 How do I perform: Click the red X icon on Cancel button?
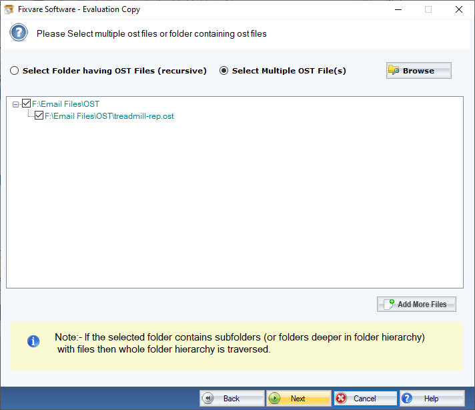coord(342,399)
